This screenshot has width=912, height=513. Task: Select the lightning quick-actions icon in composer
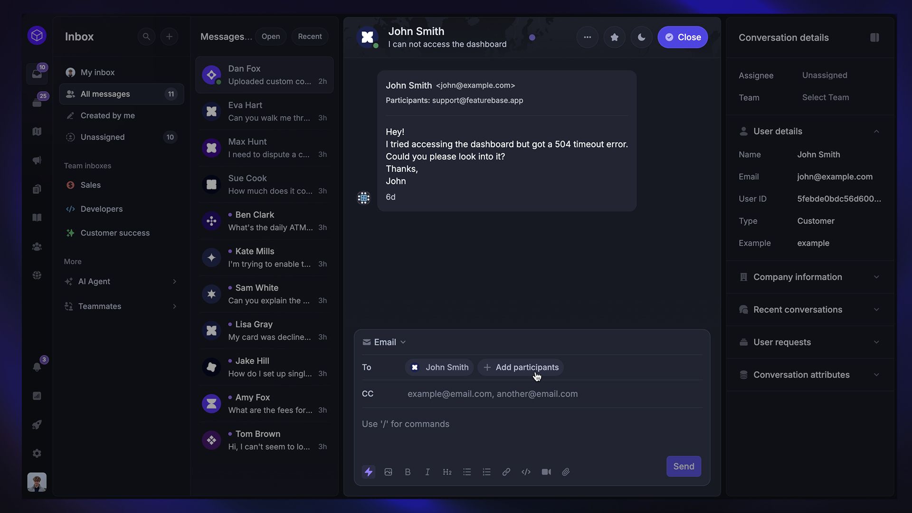tap(369, 472)
